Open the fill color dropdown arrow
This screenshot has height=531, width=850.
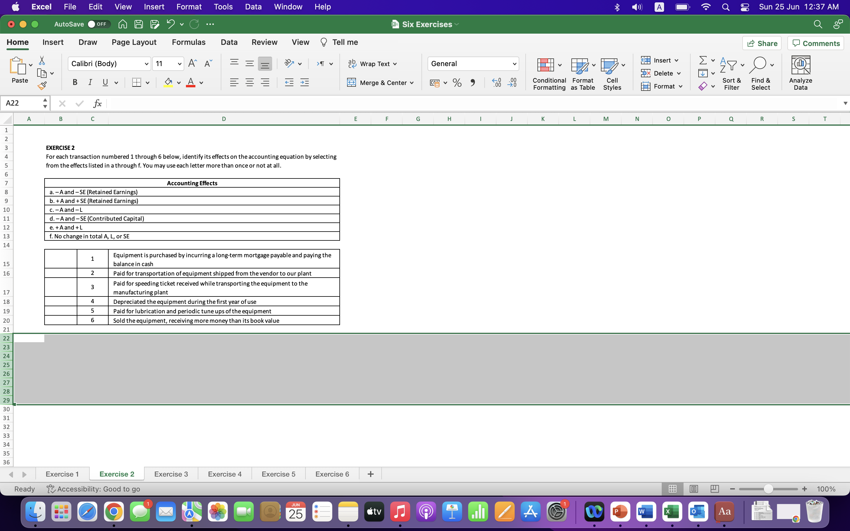coord(179,83)
